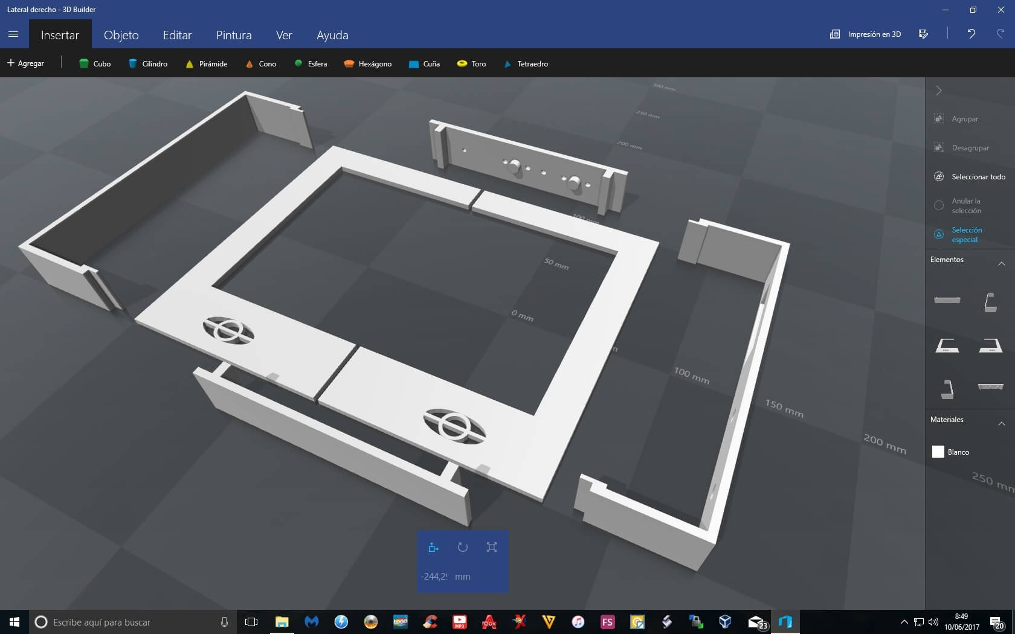Screen dimensions: 1015x634
Task: Select the rotate tool icon
Action: pyautogui.click(x=462, y=547)
